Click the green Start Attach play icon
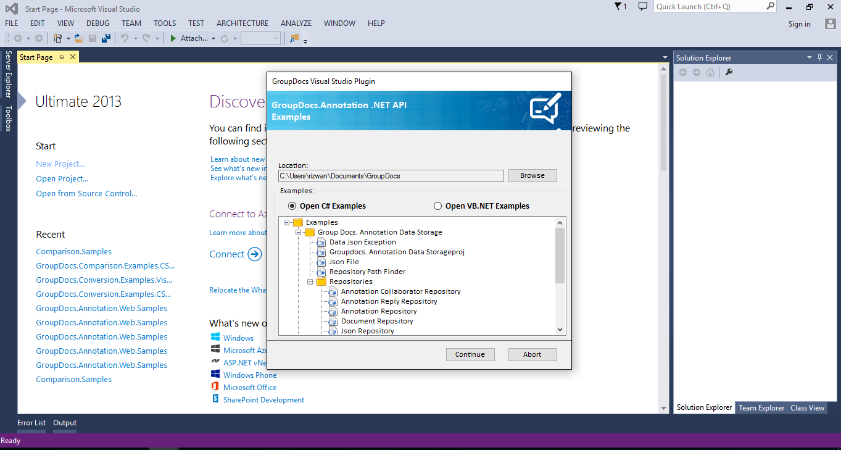The height and width of the screenshot is (450, 841). (173, 38)
